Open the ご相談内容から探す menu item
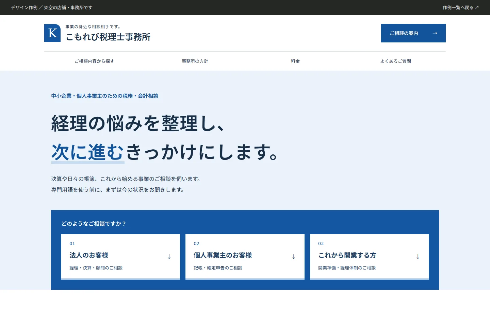Image resolution: width=490 pixels, height=319 pixels. [x=94, y=61]
